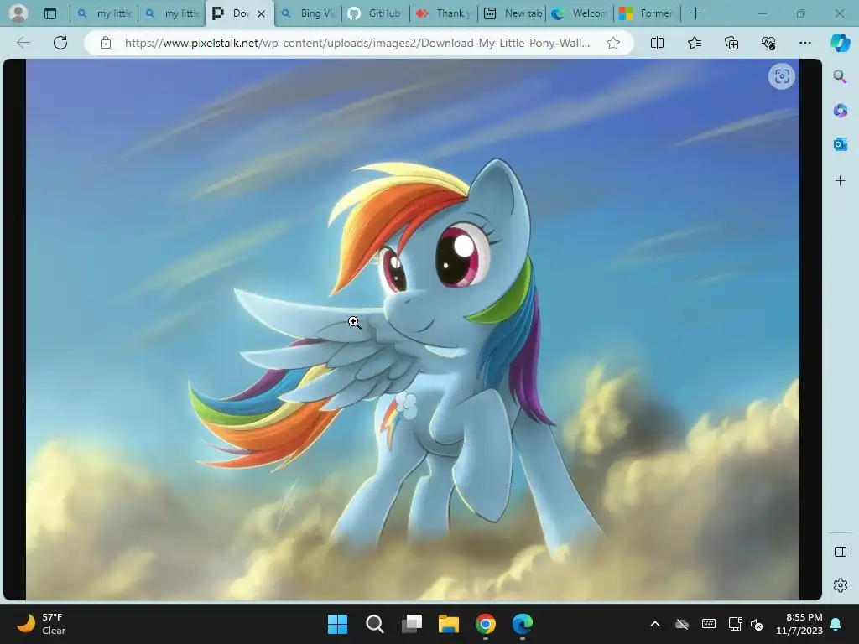Refresh the current page
859x644 pixels.
tap(60, 43)
